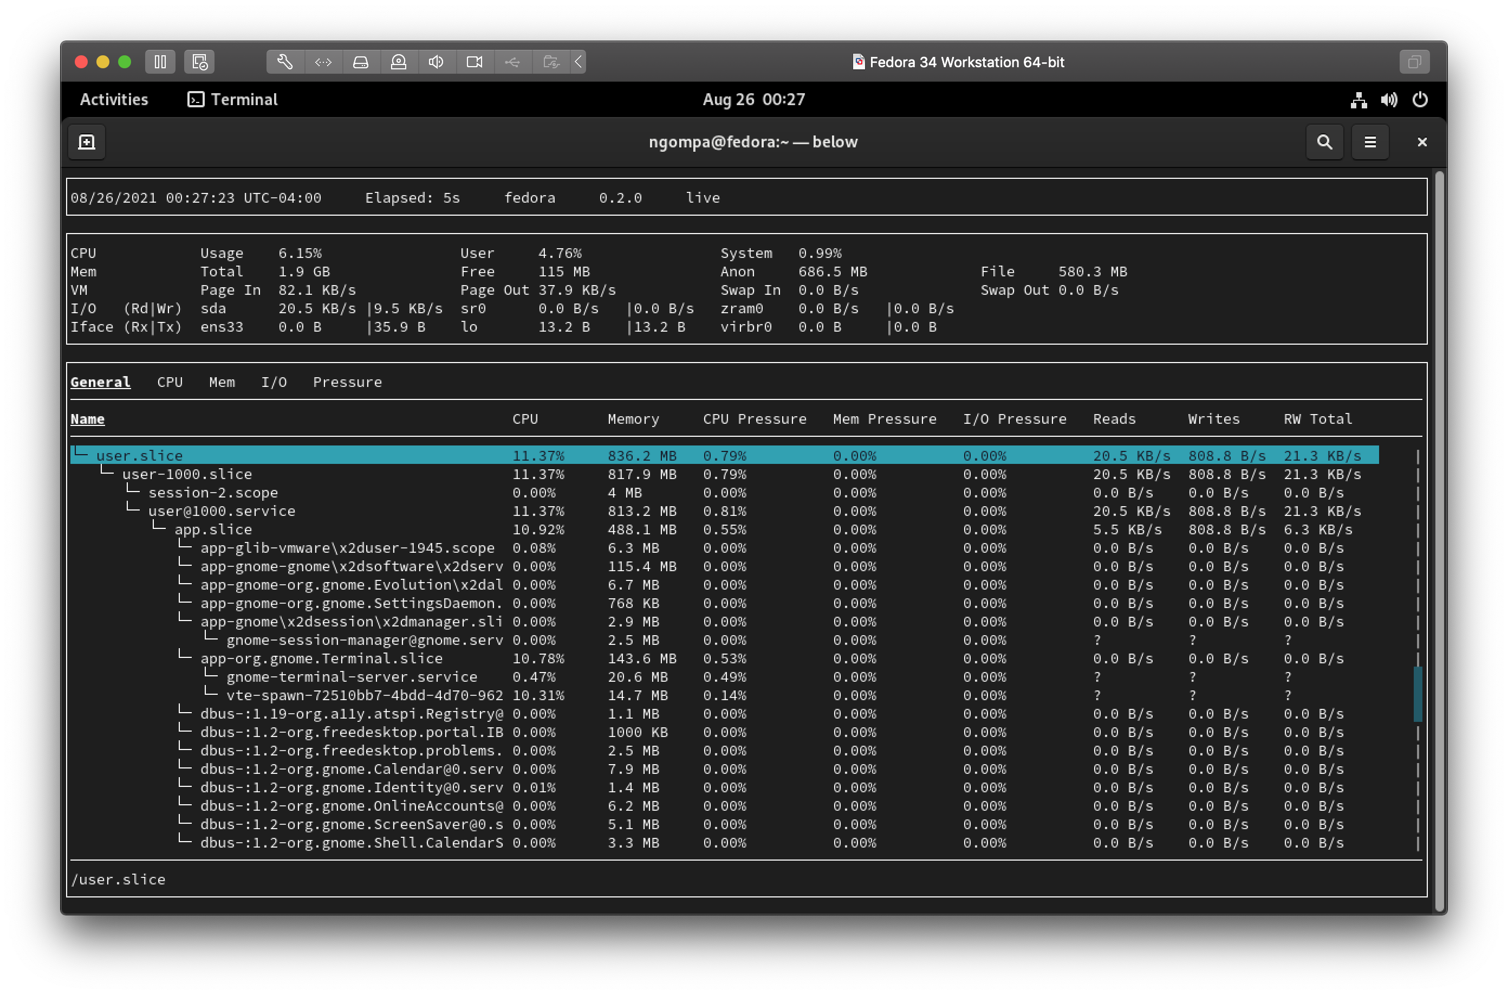
Task: Open a new terminal tab
Action: [87, 142]
